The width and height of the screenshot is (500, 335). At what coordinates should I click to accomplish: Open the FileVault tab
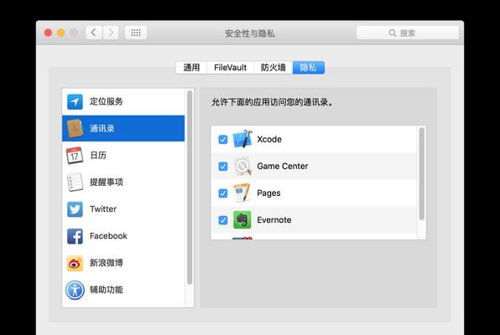point(230,68)
